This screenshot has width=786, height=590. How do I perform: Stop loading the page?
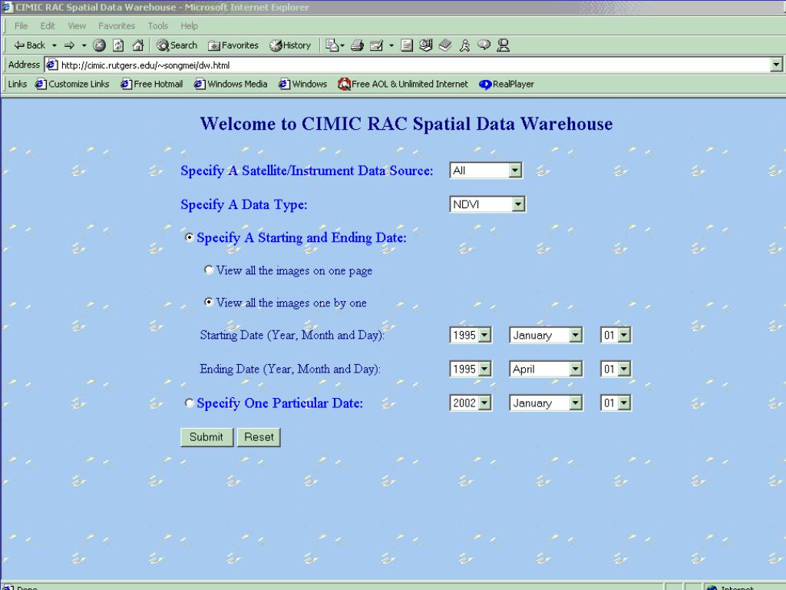[99, 45]
